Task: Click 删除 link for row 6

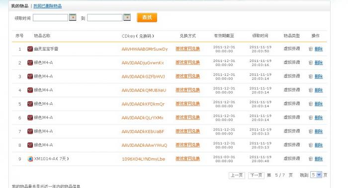Action: click(319, 118)
